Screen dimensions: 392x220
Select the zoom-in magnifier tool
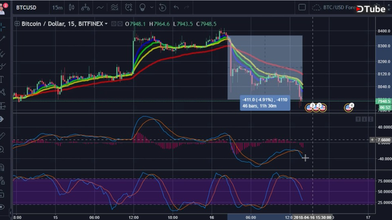2,149
